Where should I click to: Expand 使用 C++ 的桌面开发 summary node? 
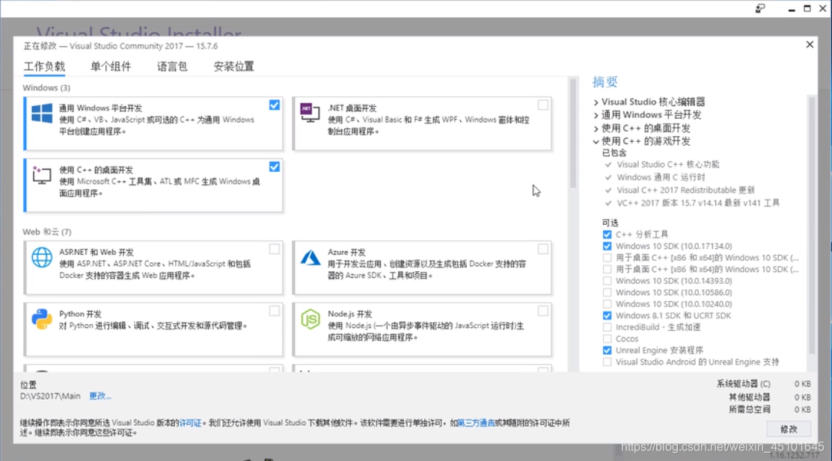coord(596,129)
